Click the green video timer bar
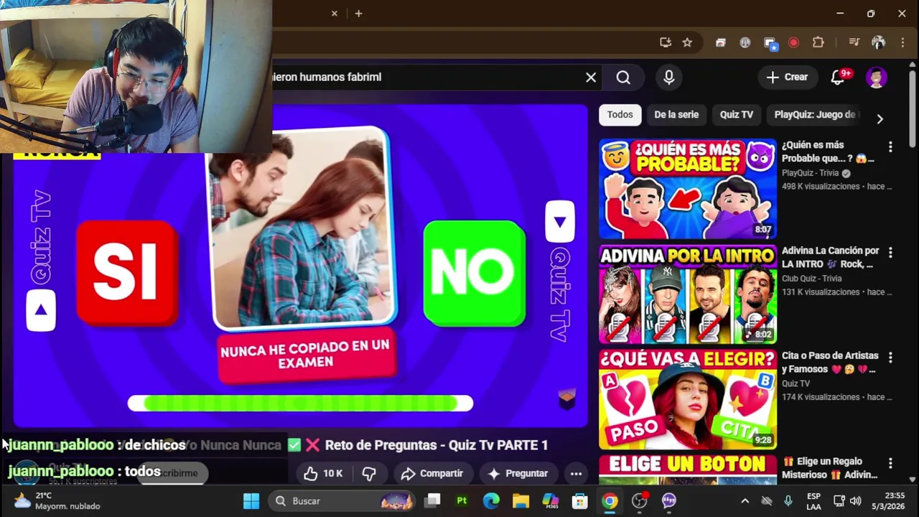The width and height of the screenshot is (919, 517). tap(300, 404)
